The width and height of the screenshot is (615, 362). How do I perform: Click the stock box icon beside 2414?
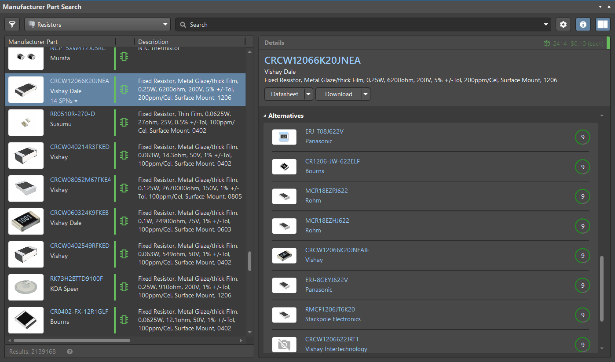(x=546, y=43)
